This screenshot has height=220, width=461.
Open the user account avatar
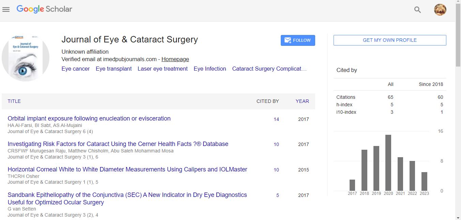440,10
